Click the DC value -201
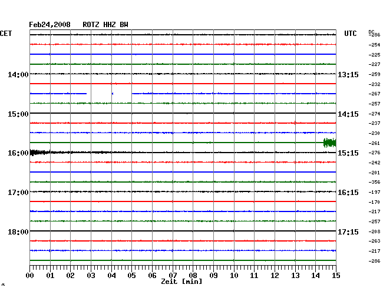 (374, 173)
